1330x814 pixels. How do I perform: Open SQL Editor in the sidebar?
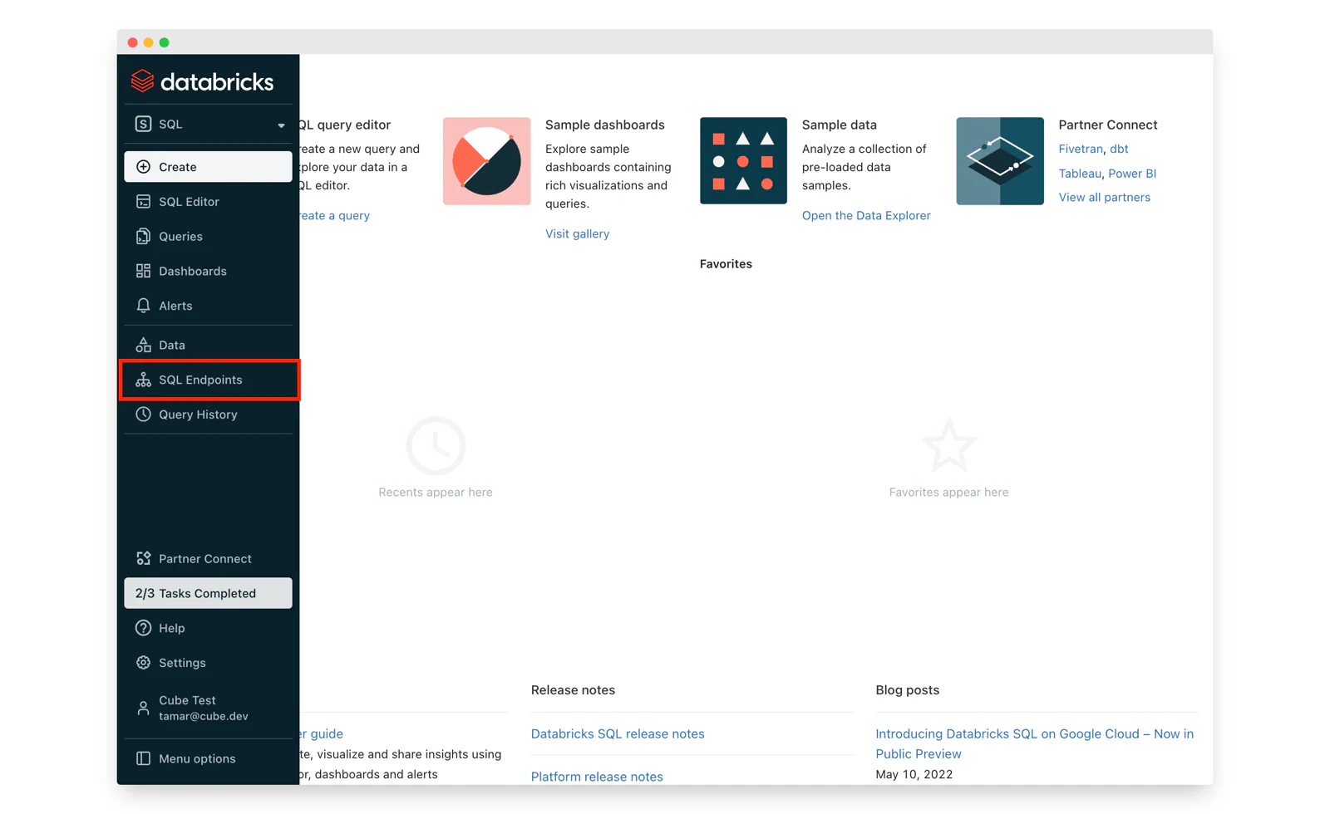[189, 202]
